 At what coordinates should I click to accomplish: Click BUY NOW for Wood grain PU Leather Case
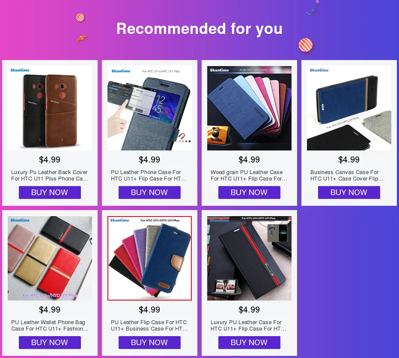[x=249, y=193]
